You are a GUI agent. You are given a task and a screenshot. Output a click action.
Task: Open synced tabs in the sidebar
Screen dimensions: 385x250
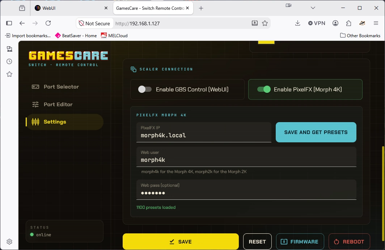(x=9, y=49)
